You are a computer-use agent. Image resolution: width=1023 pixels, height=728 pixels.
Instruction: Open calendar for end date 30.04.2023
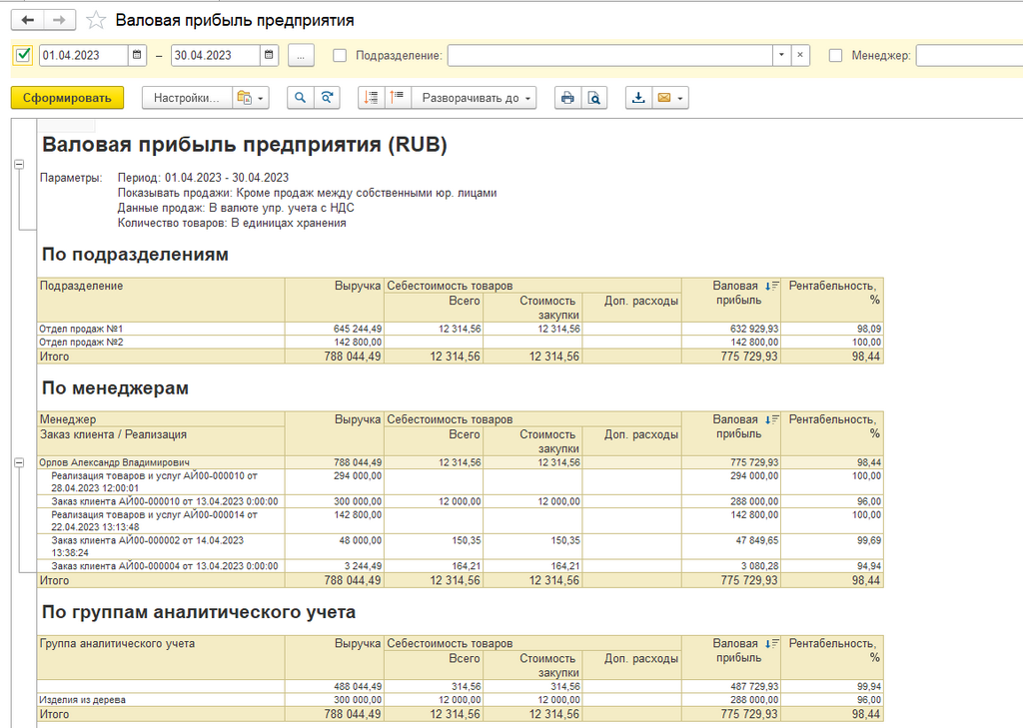tap(270, 56)
